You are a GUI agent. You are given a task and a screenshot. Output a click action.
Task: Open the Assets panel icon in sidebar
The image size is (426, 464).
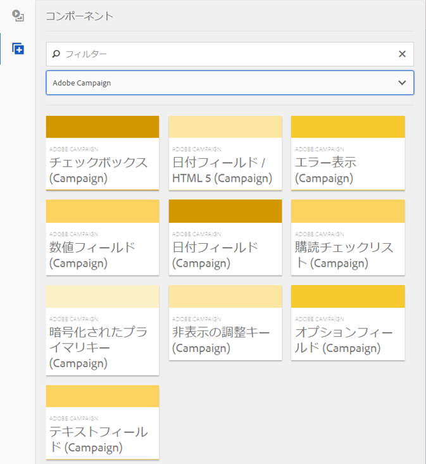coord(18,16)
